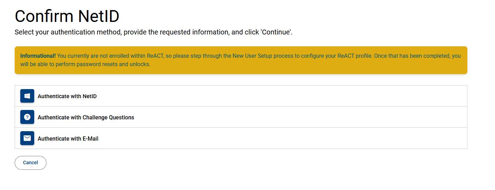
Task: Click the envelope icon for E-Mail authentication
Action: coord(27,138)
